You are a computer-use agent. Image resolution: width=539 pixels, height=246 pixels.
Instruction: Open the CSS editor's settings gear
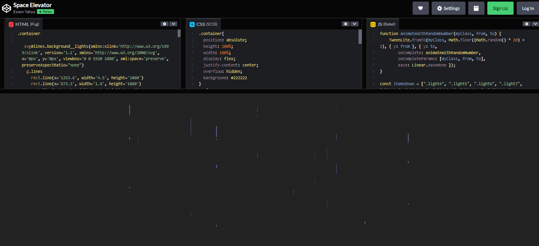pos(345,23)
